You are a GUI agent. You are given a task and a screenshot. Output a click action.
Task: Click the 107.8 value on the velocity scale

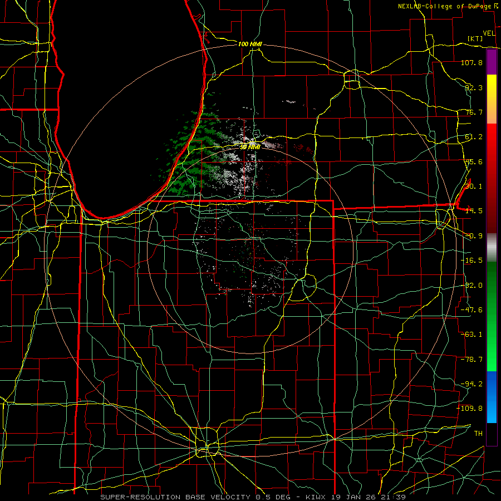pos(471,62)
